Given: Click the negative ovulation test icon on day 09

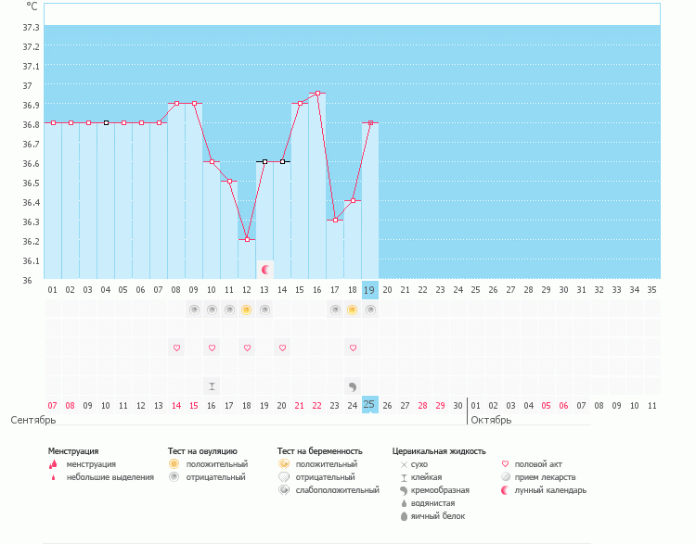Looking at the screenshot, I should pos(194,310).
